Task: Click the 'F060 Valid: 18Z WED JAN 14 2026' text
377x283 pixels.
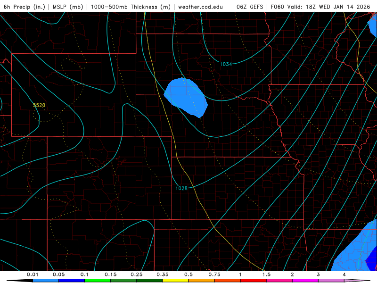Action: click(x=320, y=7)
